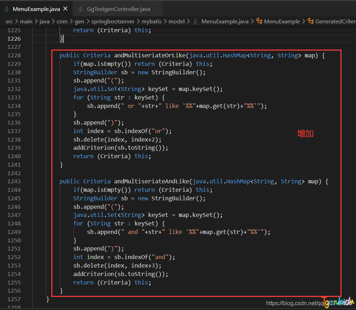
Task: Click the 'or' like append statement, line 1234
Action: 177,106
